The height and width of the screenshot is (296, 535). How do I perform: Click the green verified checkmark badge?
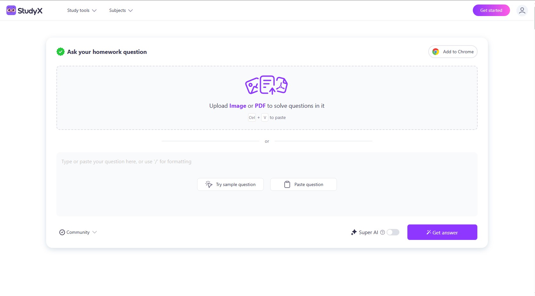(x=61, y=52)
